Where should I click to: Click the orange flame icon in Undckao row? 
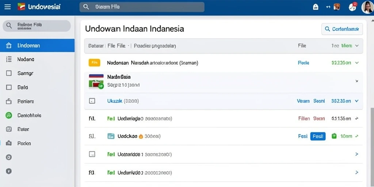(141, 137)
